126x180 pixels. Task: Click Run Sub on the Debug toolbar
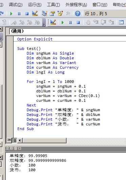click(x=62, y=22)
